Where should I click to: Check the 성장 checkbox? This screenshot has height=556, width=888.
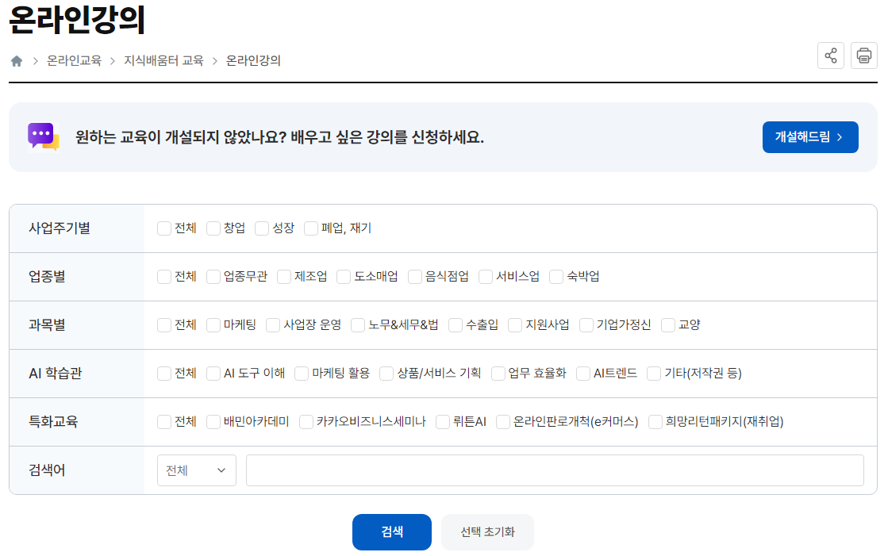(262, 228)
